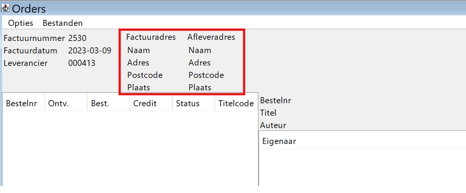
Task: Click Adres under Afleveradres
Action: (199, 63)
